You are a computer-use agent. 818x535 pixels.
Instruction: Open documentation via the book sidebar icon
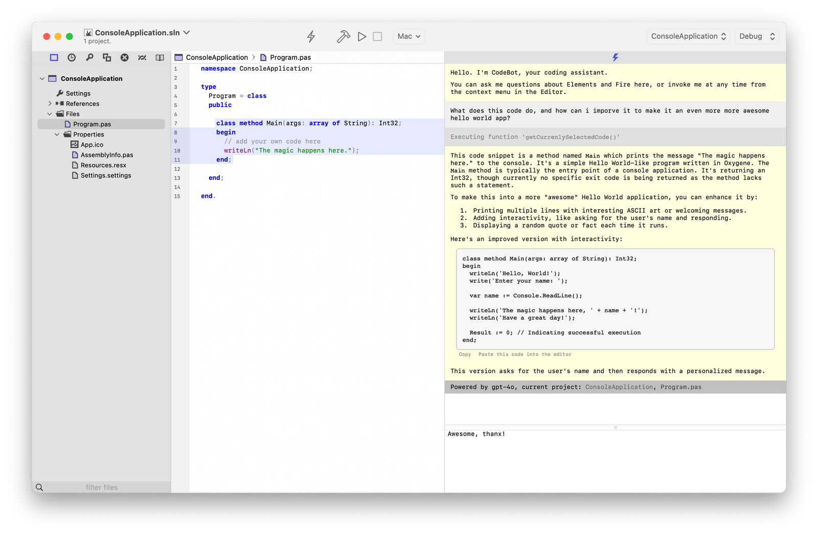pyautogui.click(x=160, y=57)
